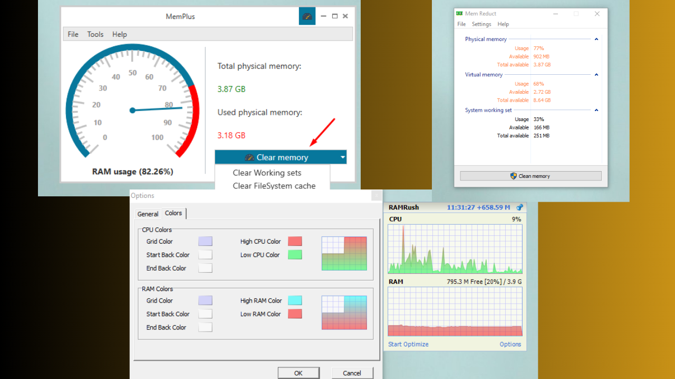Click the 795.3 M Free RAM readout

(484, 282)
